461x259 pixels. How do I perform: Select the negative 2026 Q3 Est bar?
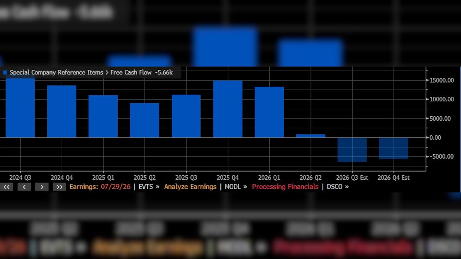pos(352,150)
